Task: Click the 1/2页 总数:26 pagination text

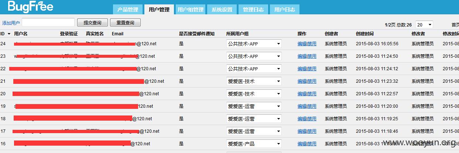Action: (x=398, y=25)
